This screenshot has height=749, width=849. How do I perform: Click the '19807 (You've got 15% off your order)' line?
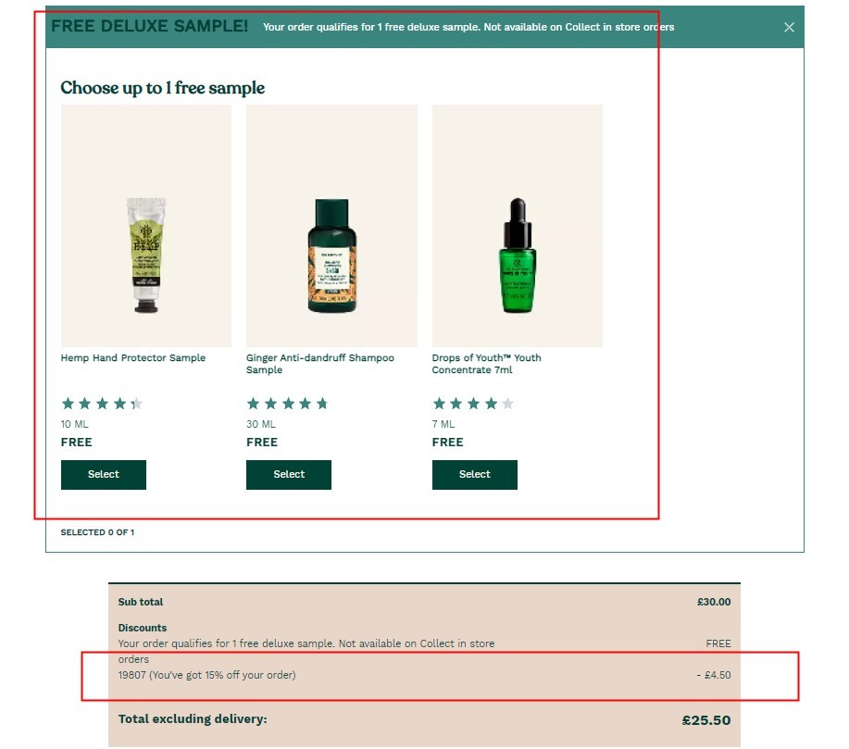[x=206, y=675]
